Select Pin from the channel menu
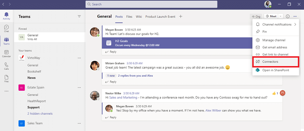The image size is (304, 131). 276,32
